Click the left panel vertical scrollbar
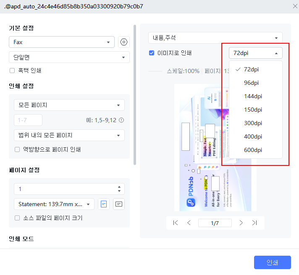 click(135, 95)
